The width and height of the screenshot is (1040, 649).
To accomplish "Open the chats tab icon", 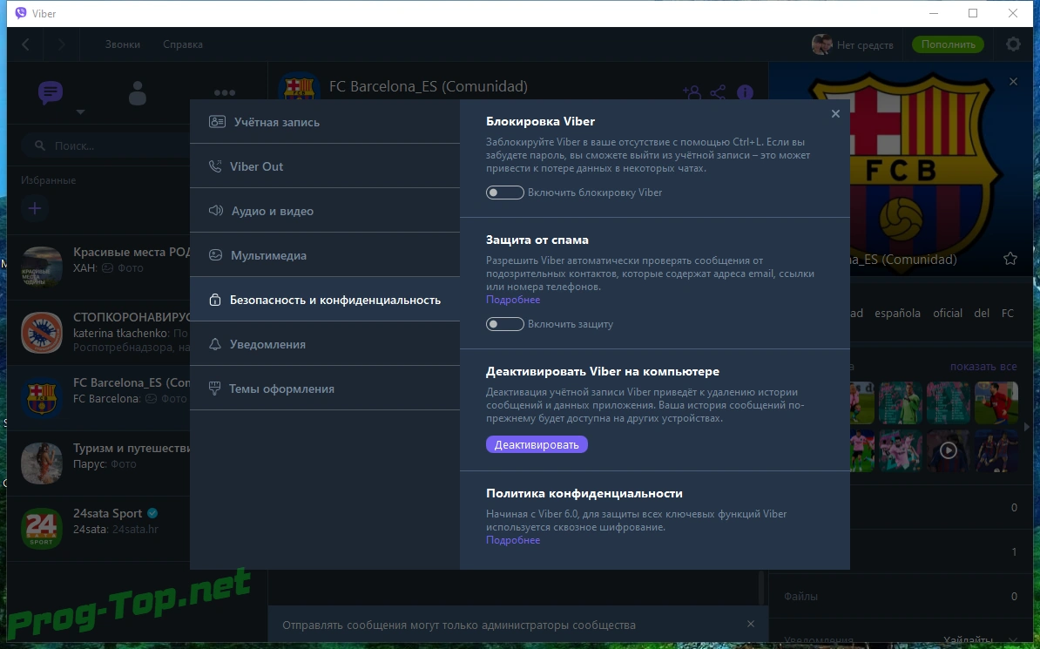I will pos(51,92).
